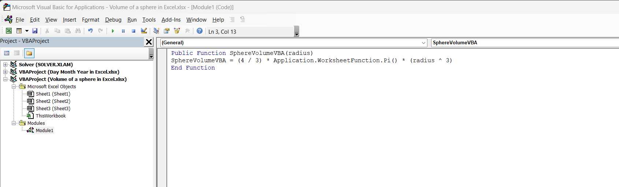Open help with the blue question mark icon

tap(200, 31)
